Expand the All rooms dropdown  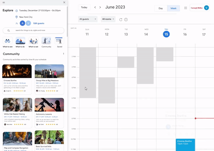108,19
